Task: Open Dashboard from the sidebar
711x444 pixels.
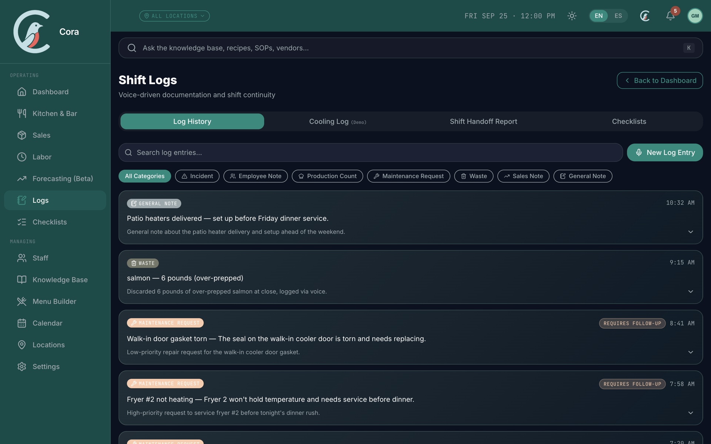Action: [x=55, y=92]
